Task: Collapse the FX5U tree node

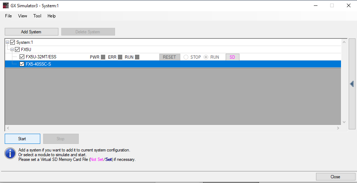Action: tap(12, 50)
